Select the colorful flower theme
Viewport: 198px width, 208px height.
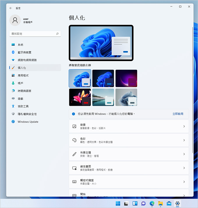point(80,97)
